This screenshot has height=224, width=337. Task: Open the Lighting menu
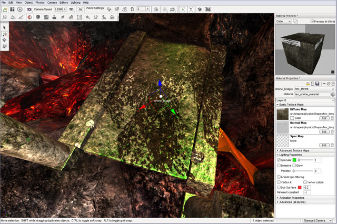coord(76,3)
